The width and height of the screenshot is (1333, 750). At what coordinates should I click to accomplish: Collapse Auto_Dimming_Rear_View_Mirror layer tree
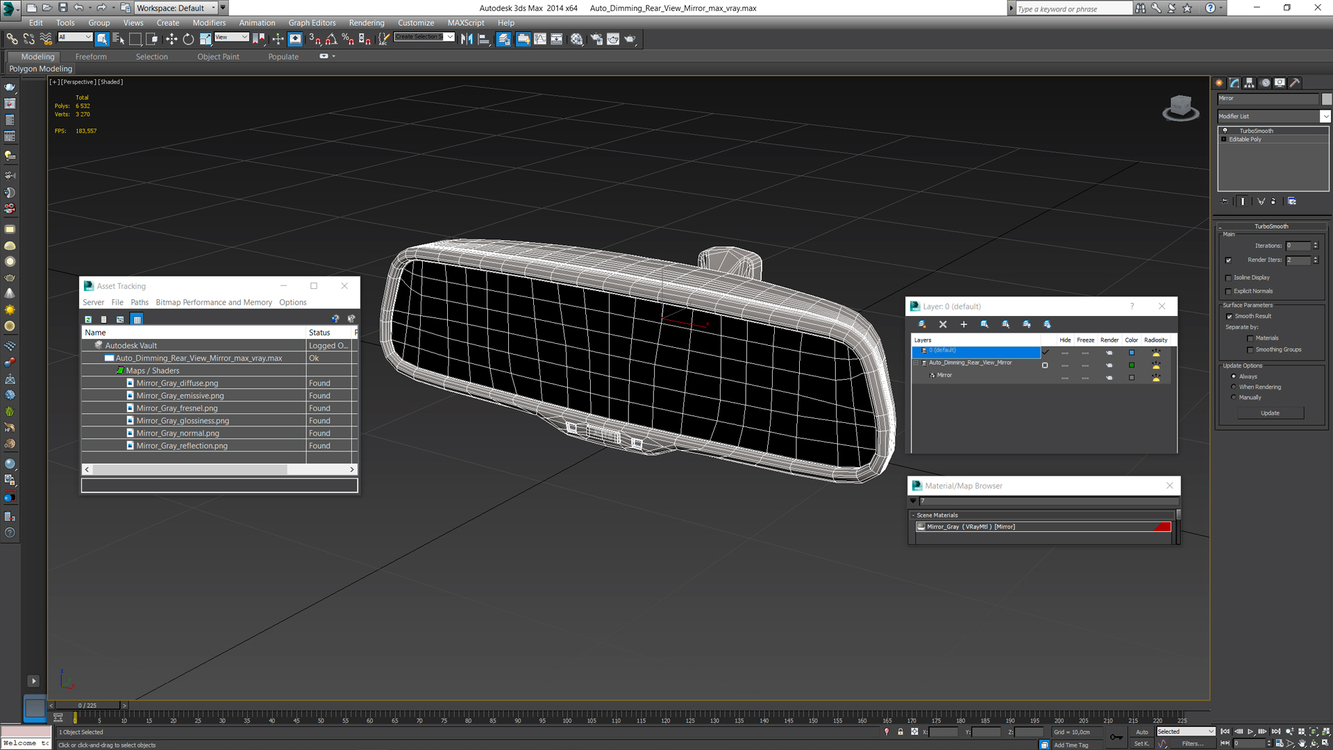click(x=916, y=362)
